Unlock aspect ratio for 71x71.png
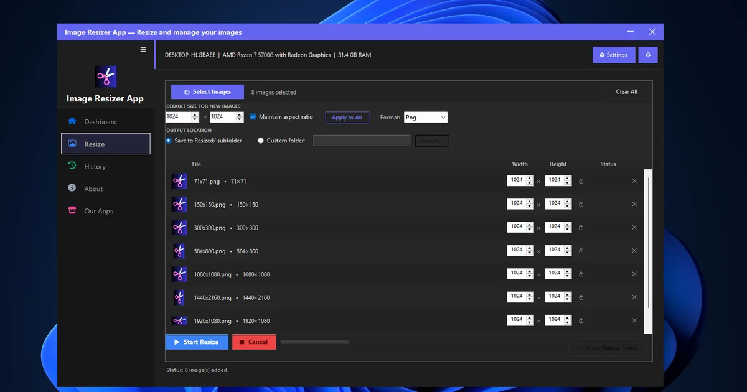 [581, 181]
